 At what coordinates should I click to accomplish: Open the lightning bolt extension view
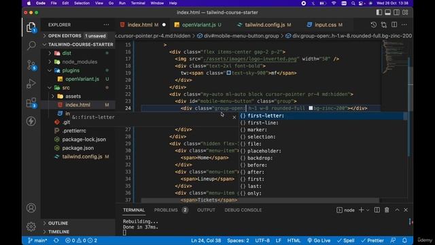pos(31,121)
